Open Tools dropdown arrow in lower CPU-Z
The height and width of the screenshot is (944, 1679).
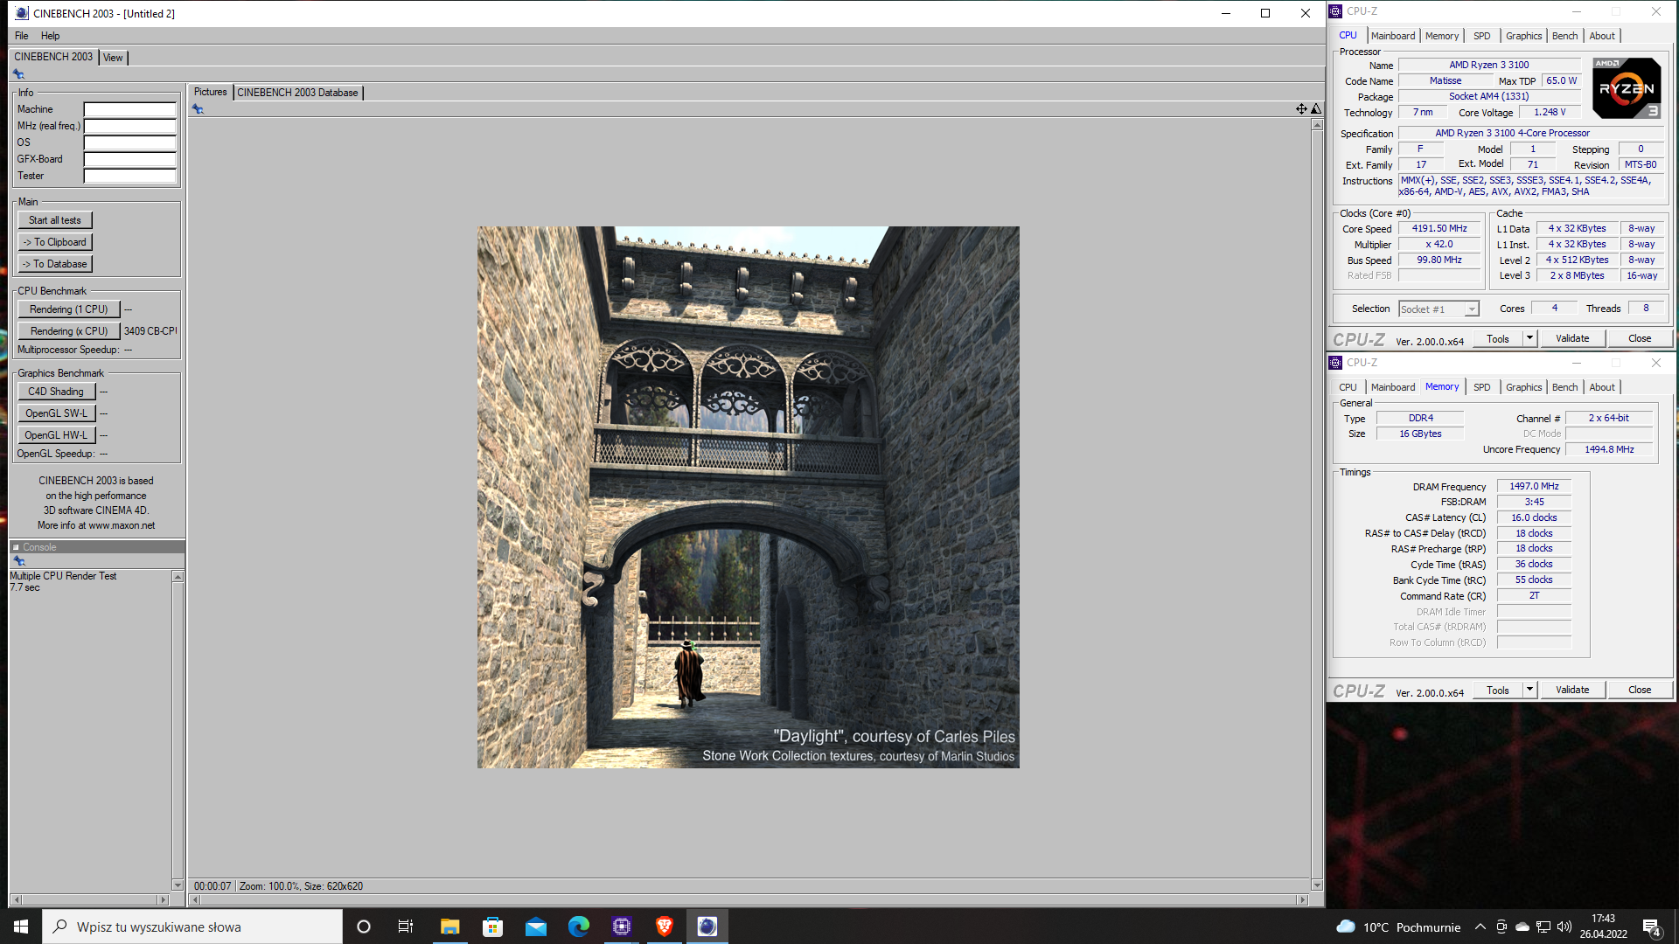[1529, 690]
